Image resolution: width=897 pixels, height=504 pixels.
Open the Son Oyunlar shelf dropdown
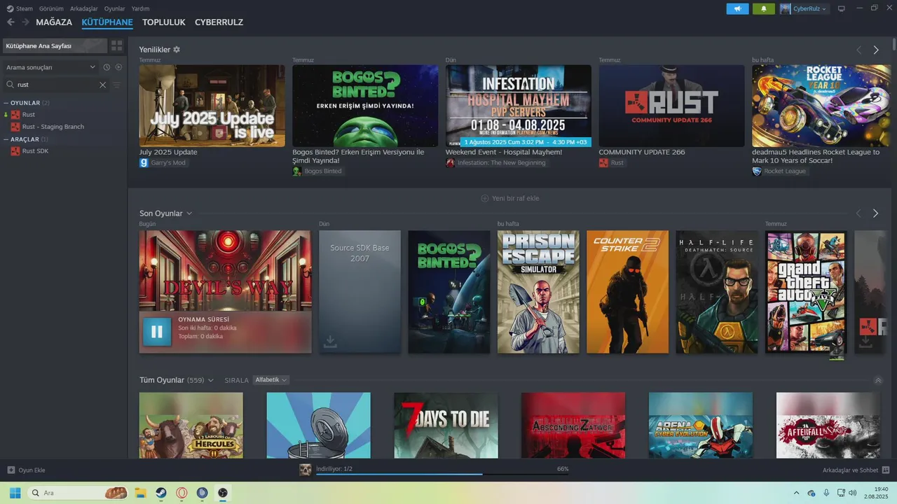pos(189,213)
